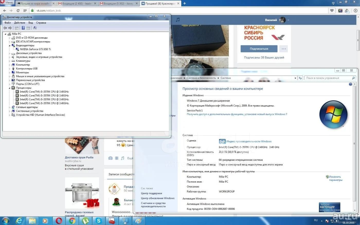This screenshot has height=225, width=360.
Task: Switch to Входящие (5 302) Gmail tab
Action: coord(119,4)
